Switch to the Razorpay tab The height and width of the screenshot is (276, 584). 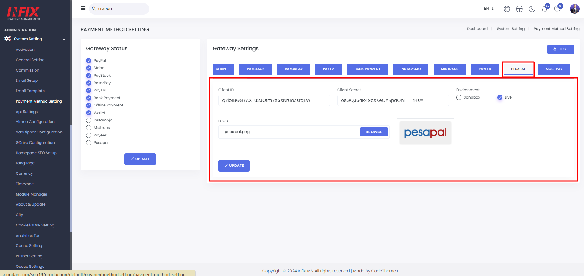[294, 69]
